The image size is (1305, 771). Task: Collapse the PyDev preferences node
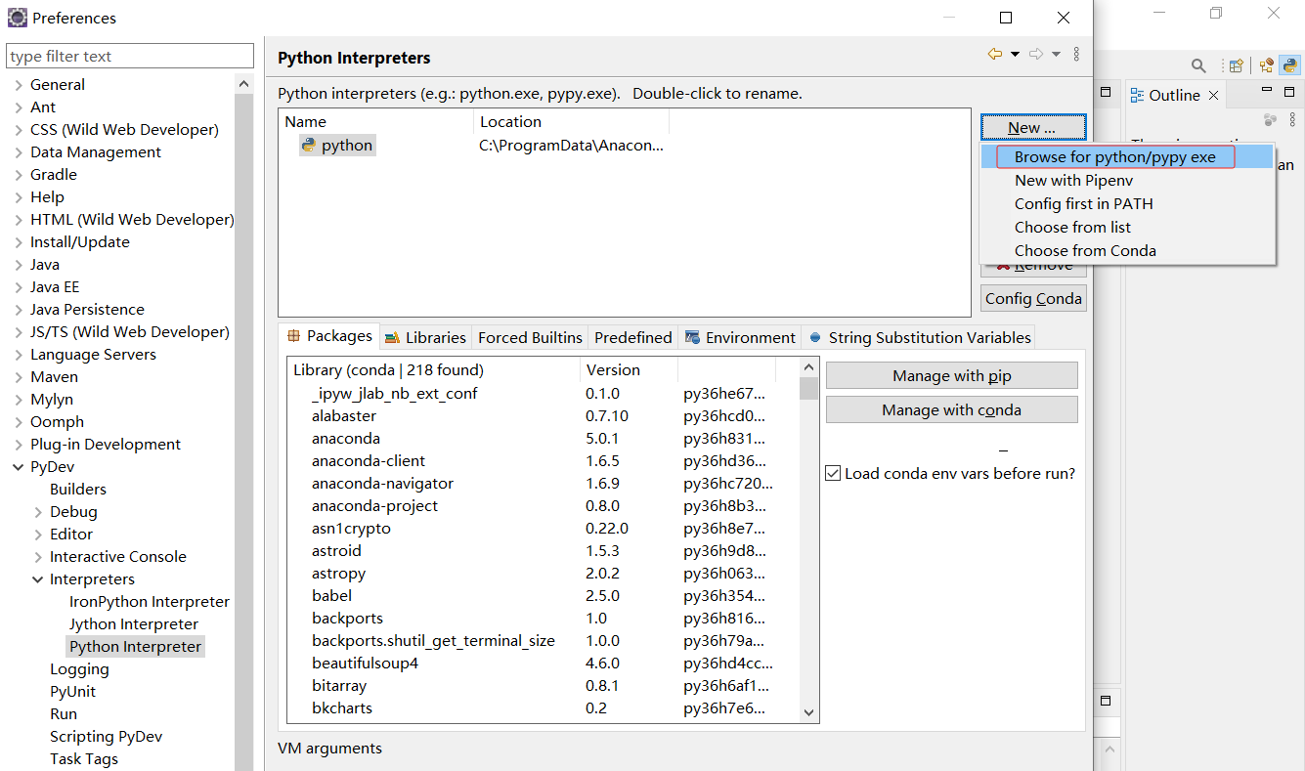tap(19, 467)
